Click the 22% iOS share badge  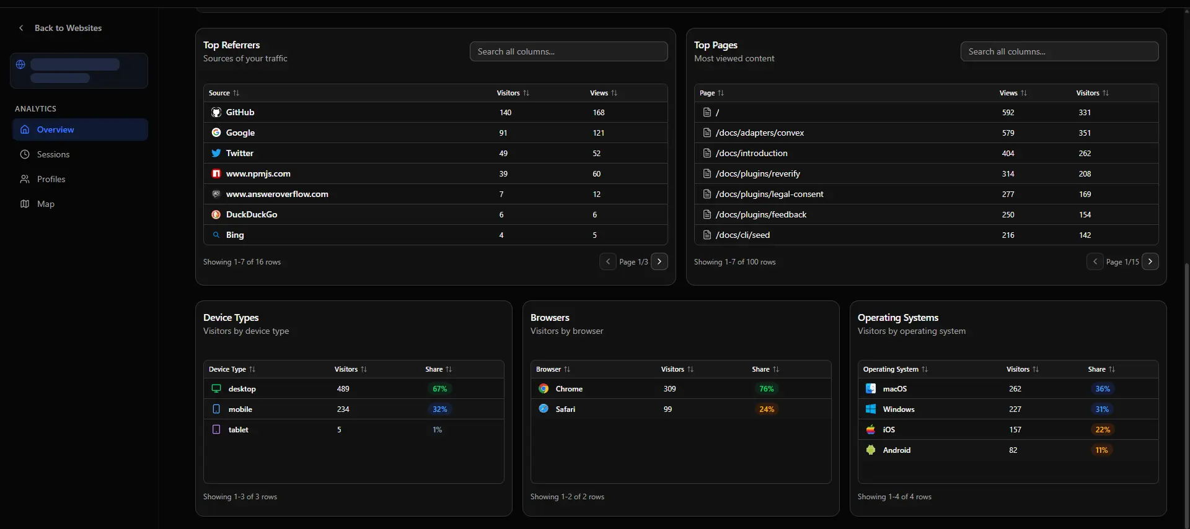click(1103, 429)
